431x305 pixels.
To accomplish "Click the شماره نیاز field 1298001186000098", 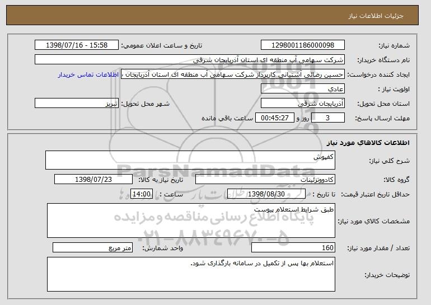I will coord(303,45).
